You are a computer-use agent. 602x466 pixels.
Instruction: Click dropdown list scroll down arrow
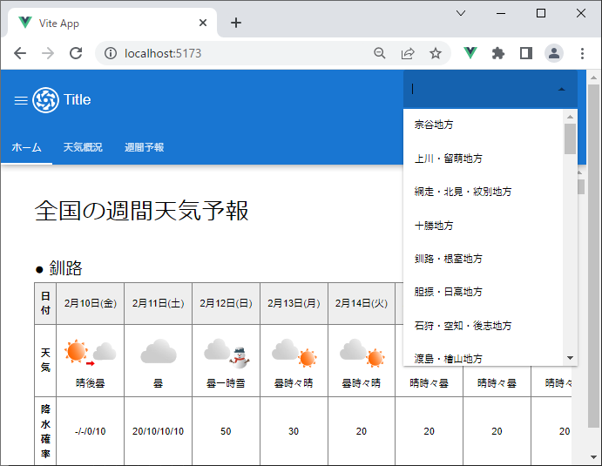tap(570, 358)
